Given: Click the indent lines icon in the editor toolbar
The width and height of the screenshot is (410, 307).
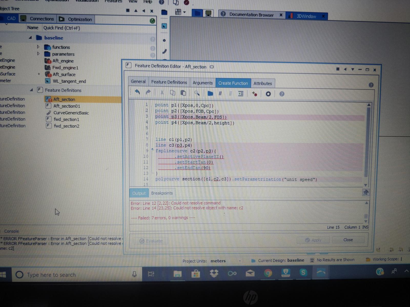Looking at the screenshot, I should point(241,94).
